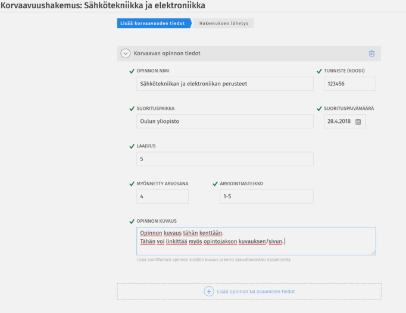Click inside the Opinnon kuvaus textarea
The height and width of the screenshot is (313, 406).
[x=256, y=241]
